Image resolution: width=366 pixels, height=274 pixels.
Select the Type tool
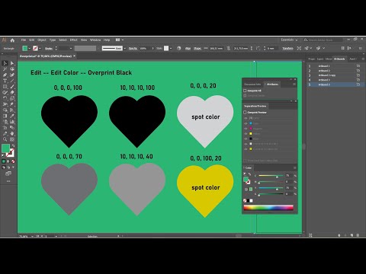coord(5,81)
